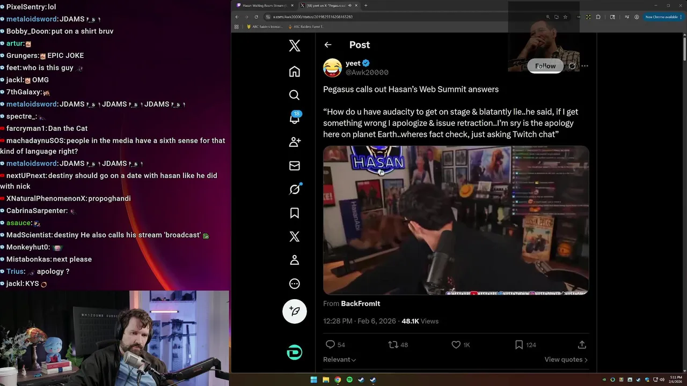Screen dimensions: 687x386
Task: Click the X logo in sidebar
Action: (x=295, y=46)
